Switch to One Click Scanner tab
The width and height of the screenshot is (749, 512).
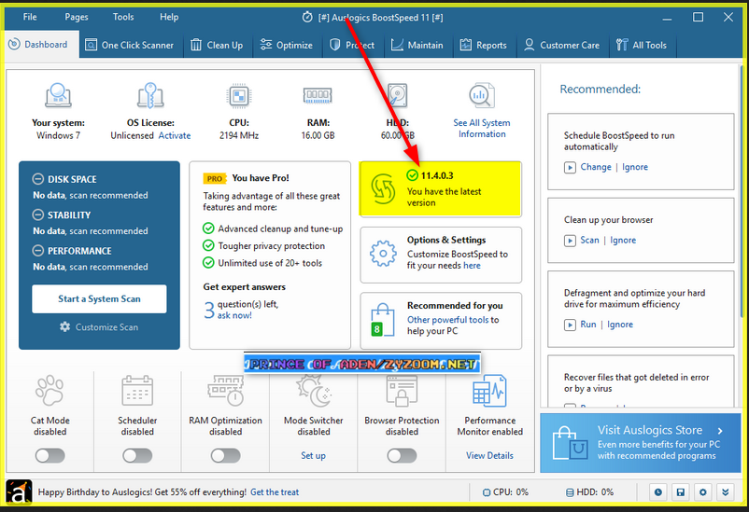(x=130, y=46)
